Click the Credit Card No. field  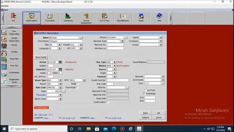click(x=118, y=80)
